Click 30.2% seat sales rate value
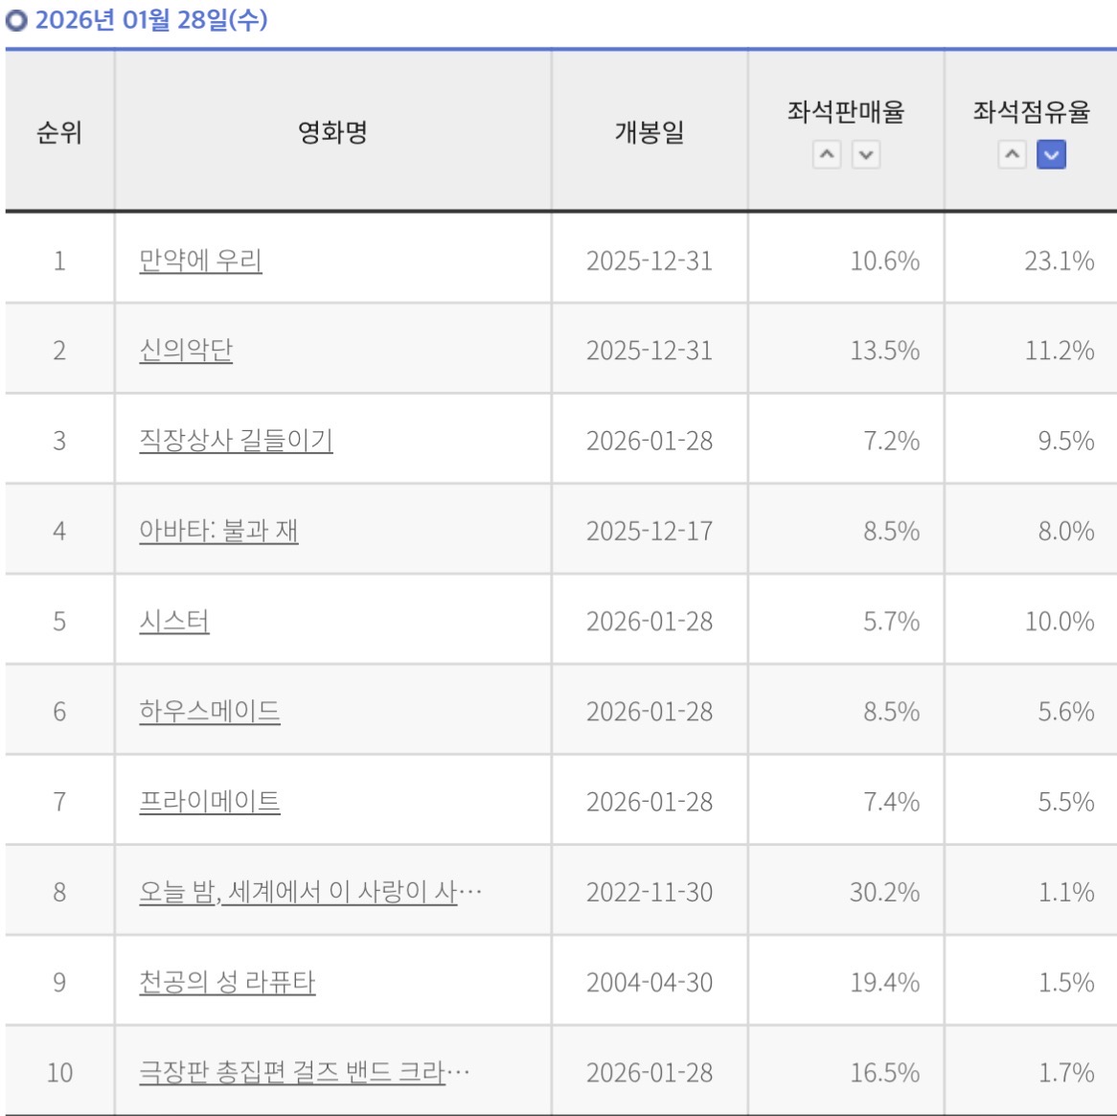 click(884, 892)
